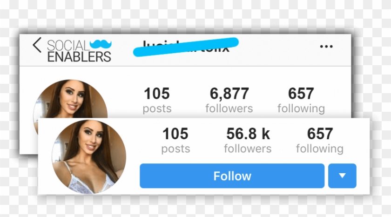Click the posts label under upper 105
Image resolution: width=391 pixels, height=217 pixels.
coord(157,109)
